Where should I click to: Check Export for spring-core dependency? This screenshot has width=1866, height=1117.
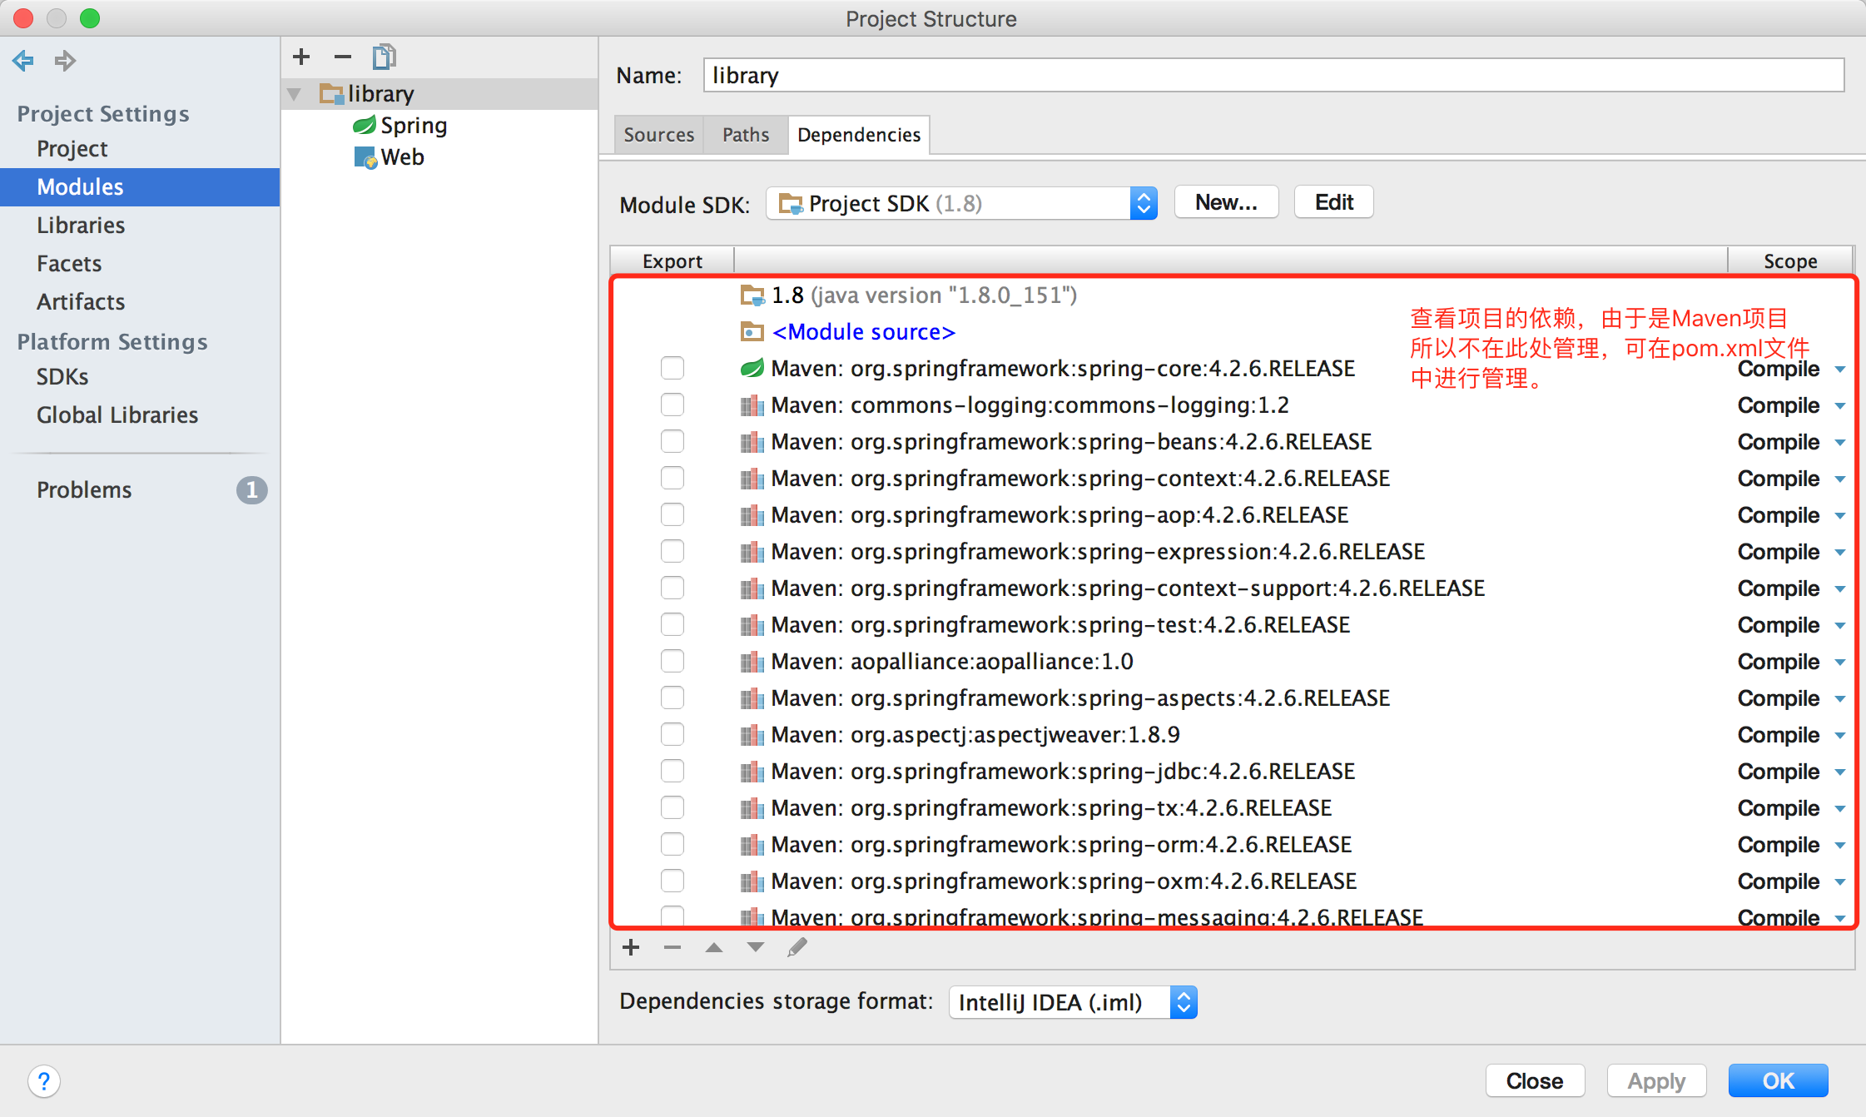pos(672,368)
